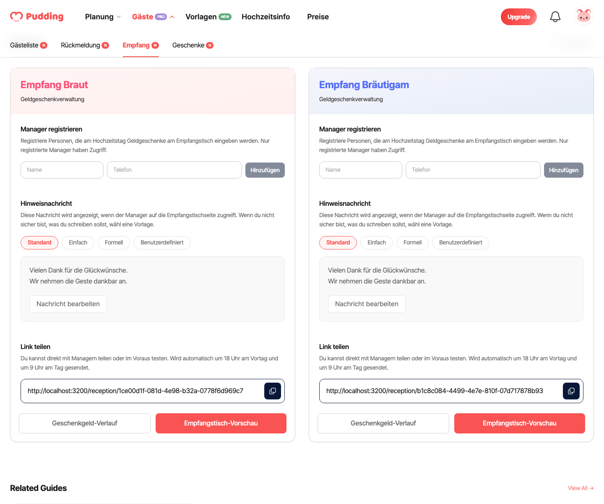Go to Hochzeitsinfo

[x=266, y=17]
